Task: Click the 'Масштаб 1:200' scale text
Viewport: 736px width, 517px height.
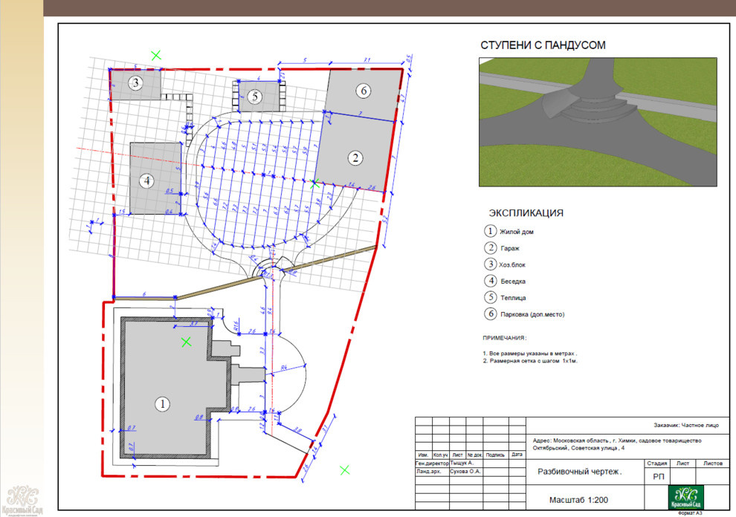Action: 578,500
